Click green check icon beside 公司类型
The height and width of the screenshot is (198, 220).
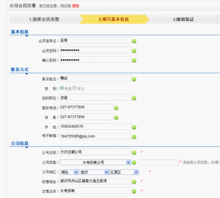point(134,162)
